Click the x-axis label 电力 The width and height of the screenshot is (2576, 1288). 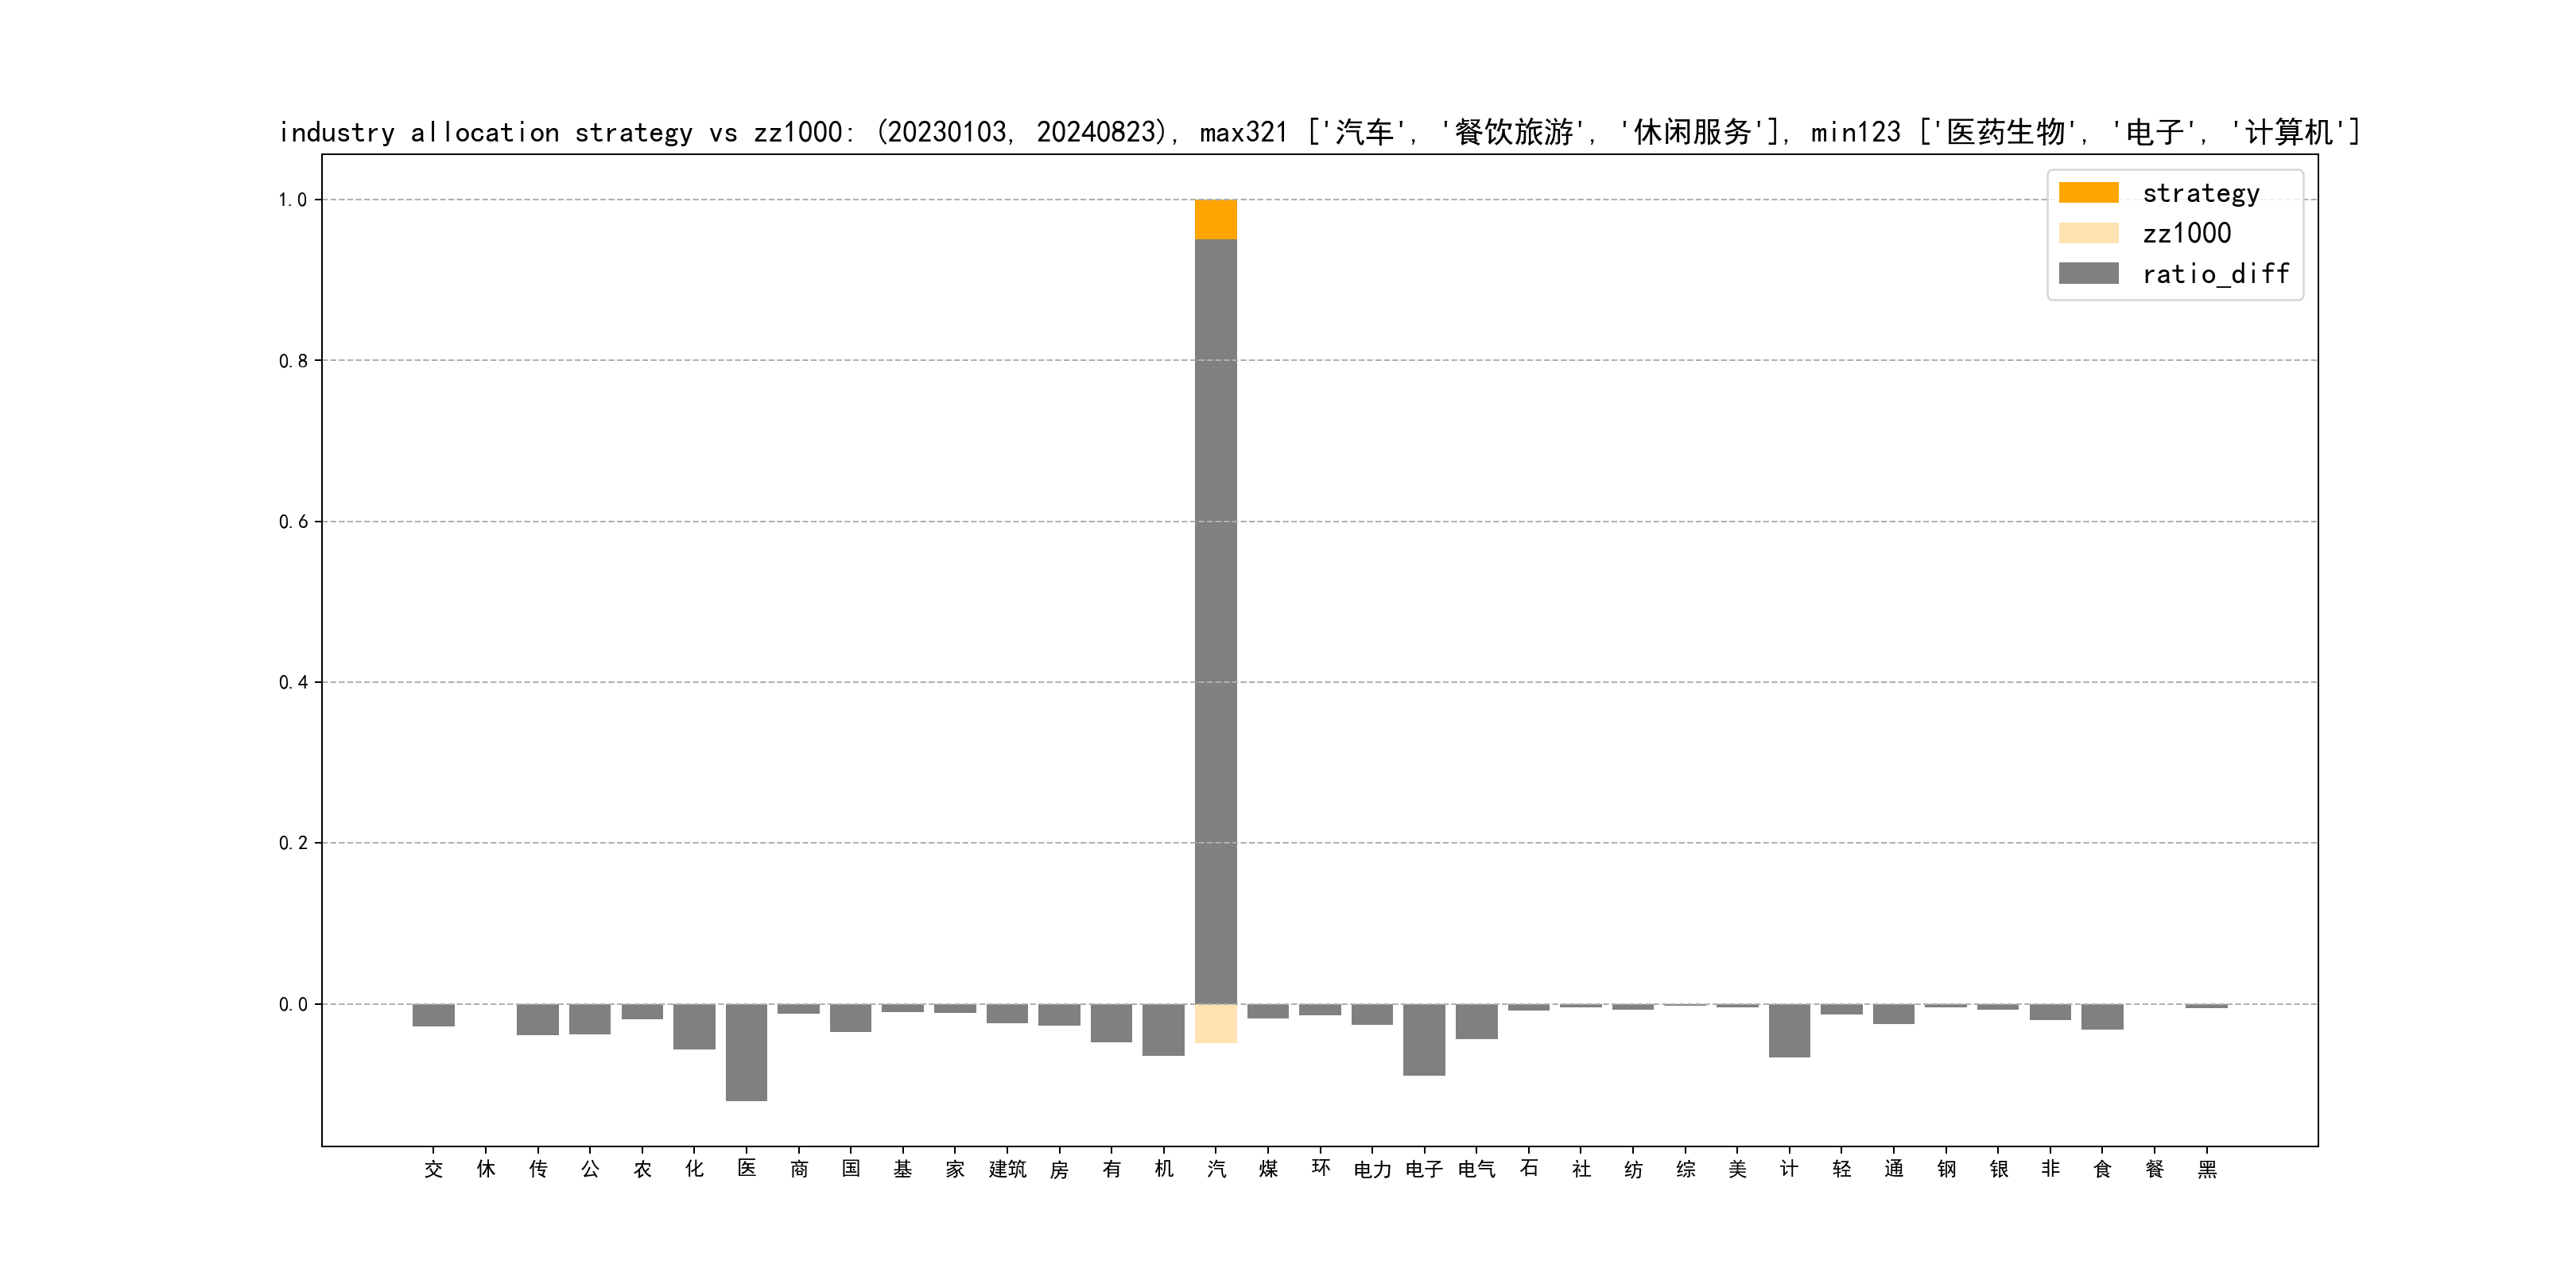point(1372,1169)
